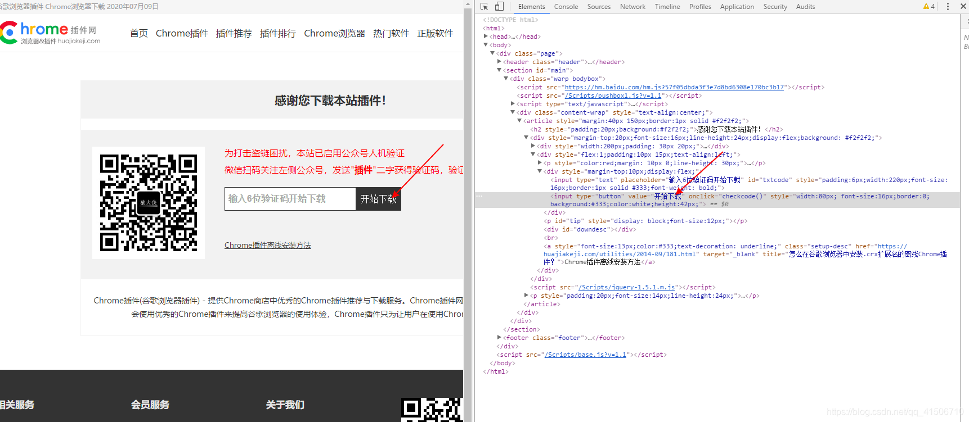Click the 开始下载 button

point(379,199)
